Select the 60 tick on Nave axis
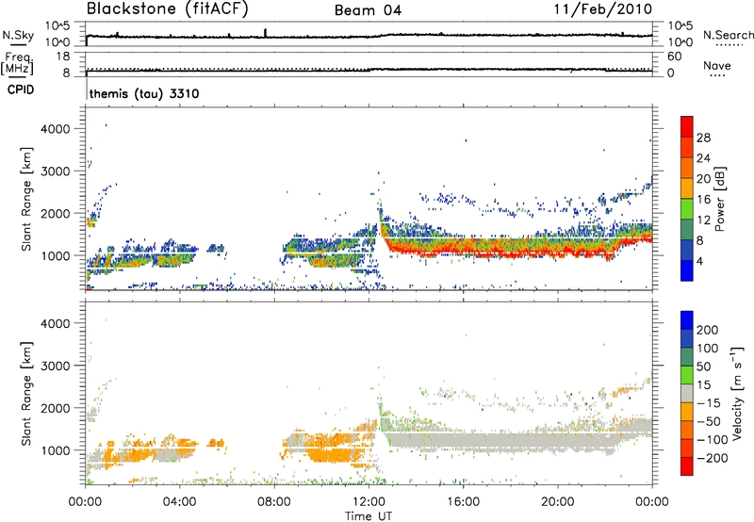 674,57
